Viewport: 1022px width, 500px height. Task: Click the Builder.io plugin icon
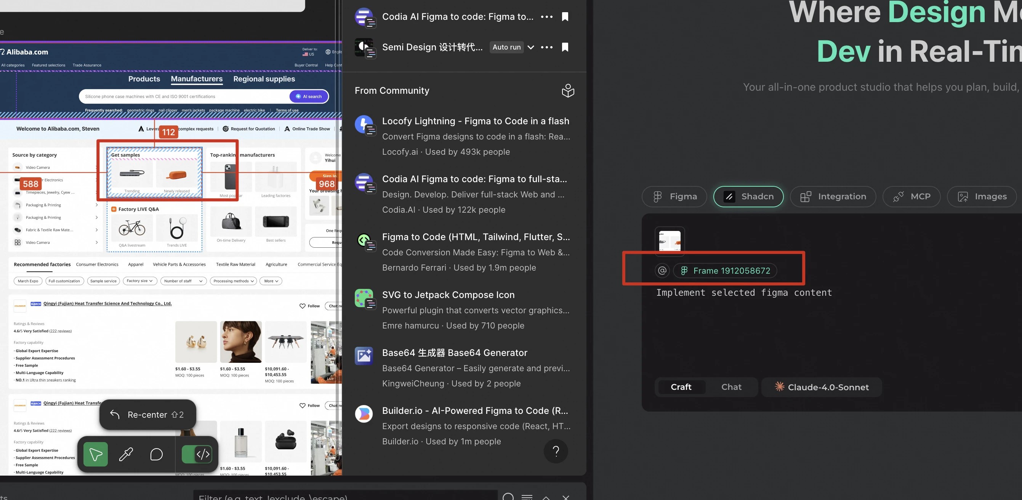tap(364, 414)
